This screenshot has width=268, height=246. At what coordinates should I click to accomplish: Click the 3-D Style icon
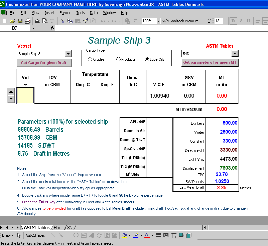[x=189, y=235]
